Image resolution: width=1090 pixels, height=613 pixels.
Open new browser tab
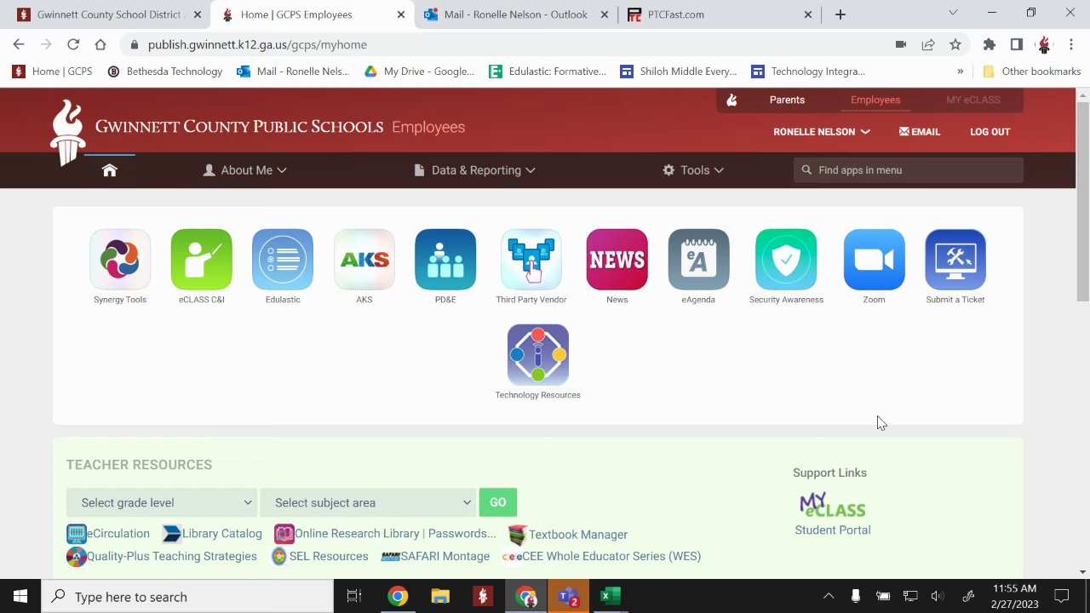(x=840, y=14)
